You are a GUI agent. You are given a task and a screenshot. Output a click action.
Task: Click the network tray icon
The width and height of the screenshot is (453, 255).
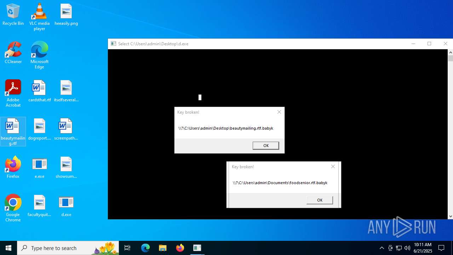399,248
